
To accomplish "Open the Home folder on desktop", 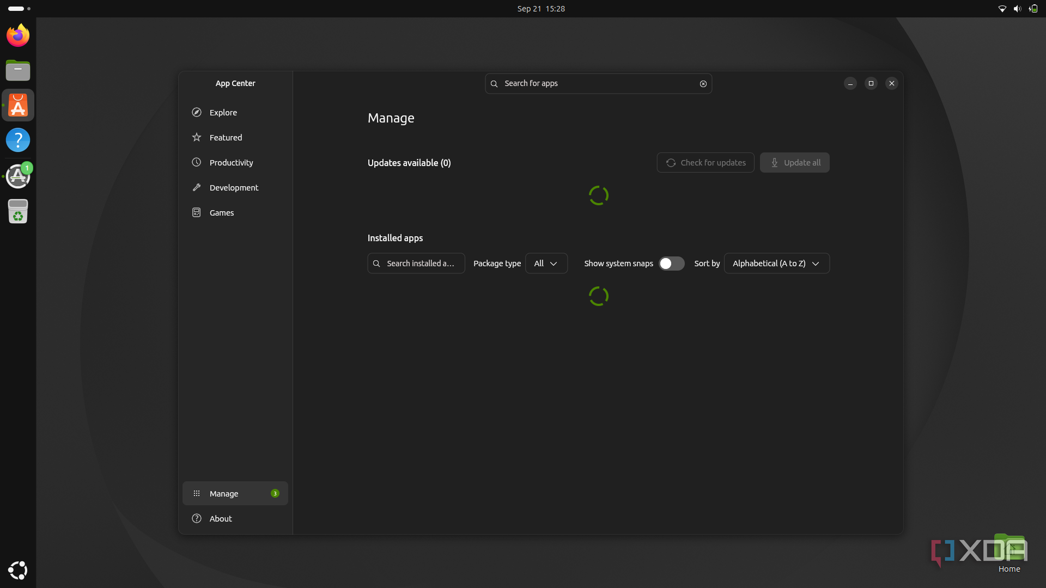I will point(1009,553).
